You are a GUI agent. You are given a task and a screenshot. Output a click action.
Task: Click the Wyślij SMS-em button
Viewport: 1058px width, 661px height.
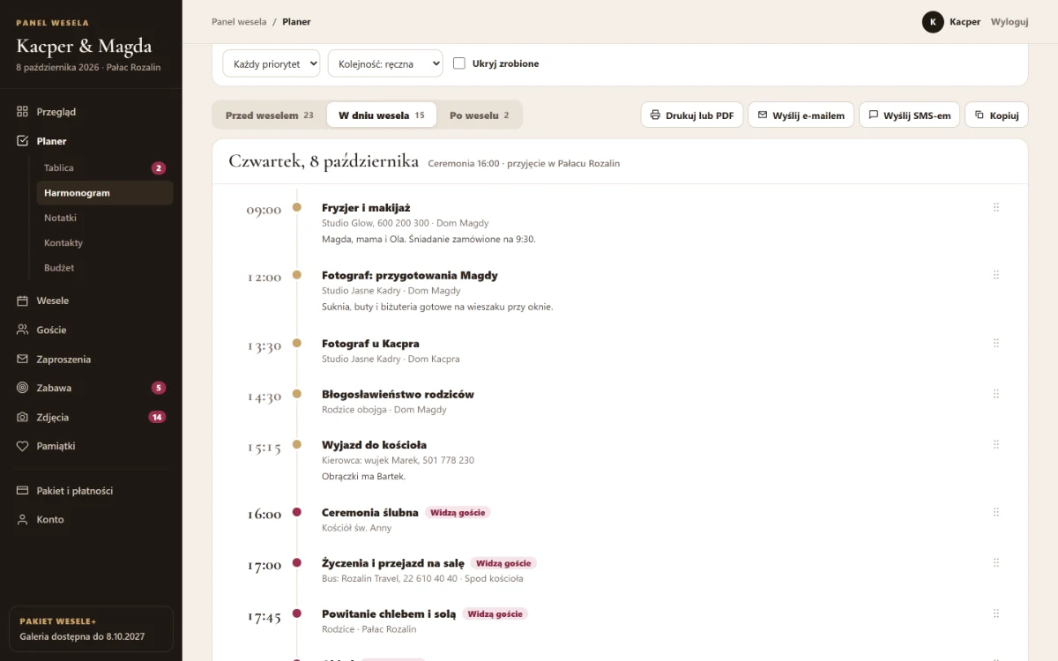909,115
